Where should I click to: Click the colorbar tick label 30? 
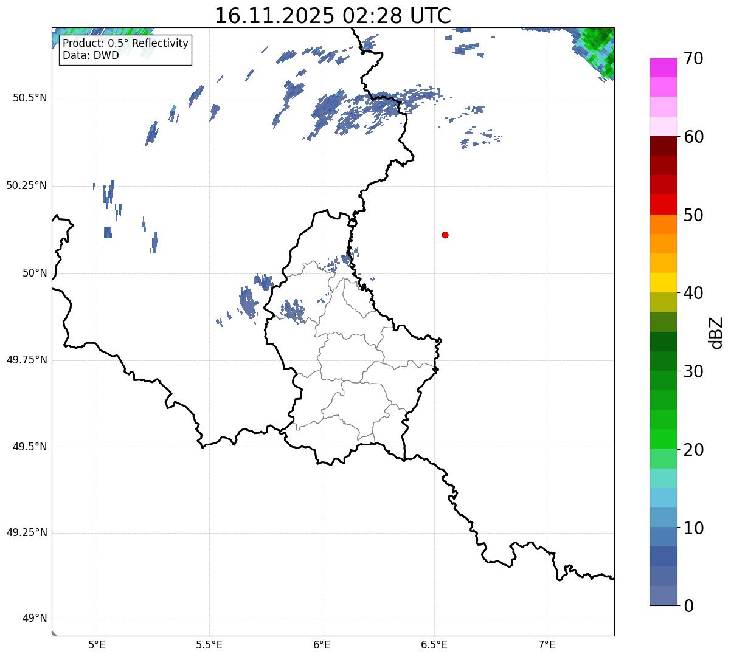click(693, 371)
